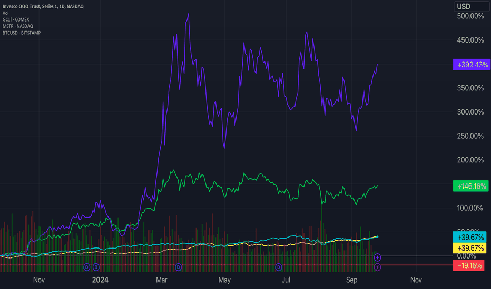Click the Nov label preceding 2024
This screenshot has width=491, height=289.
pos(39,280)
